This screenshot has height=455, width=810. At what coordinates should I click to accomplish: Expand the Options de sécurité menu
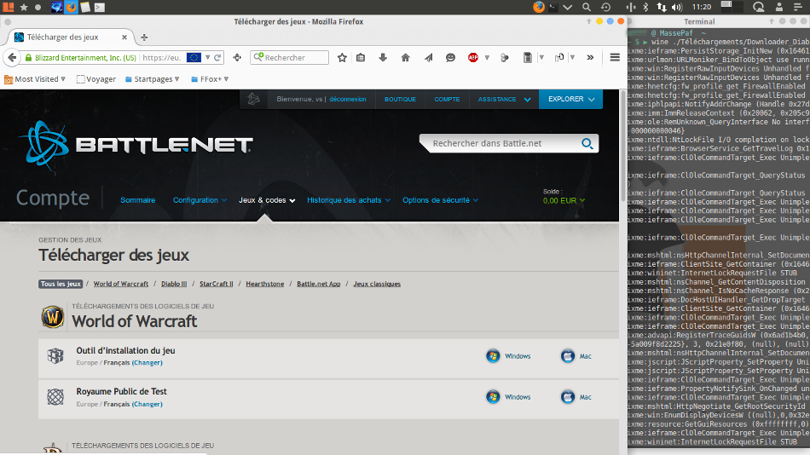[440, 200]
